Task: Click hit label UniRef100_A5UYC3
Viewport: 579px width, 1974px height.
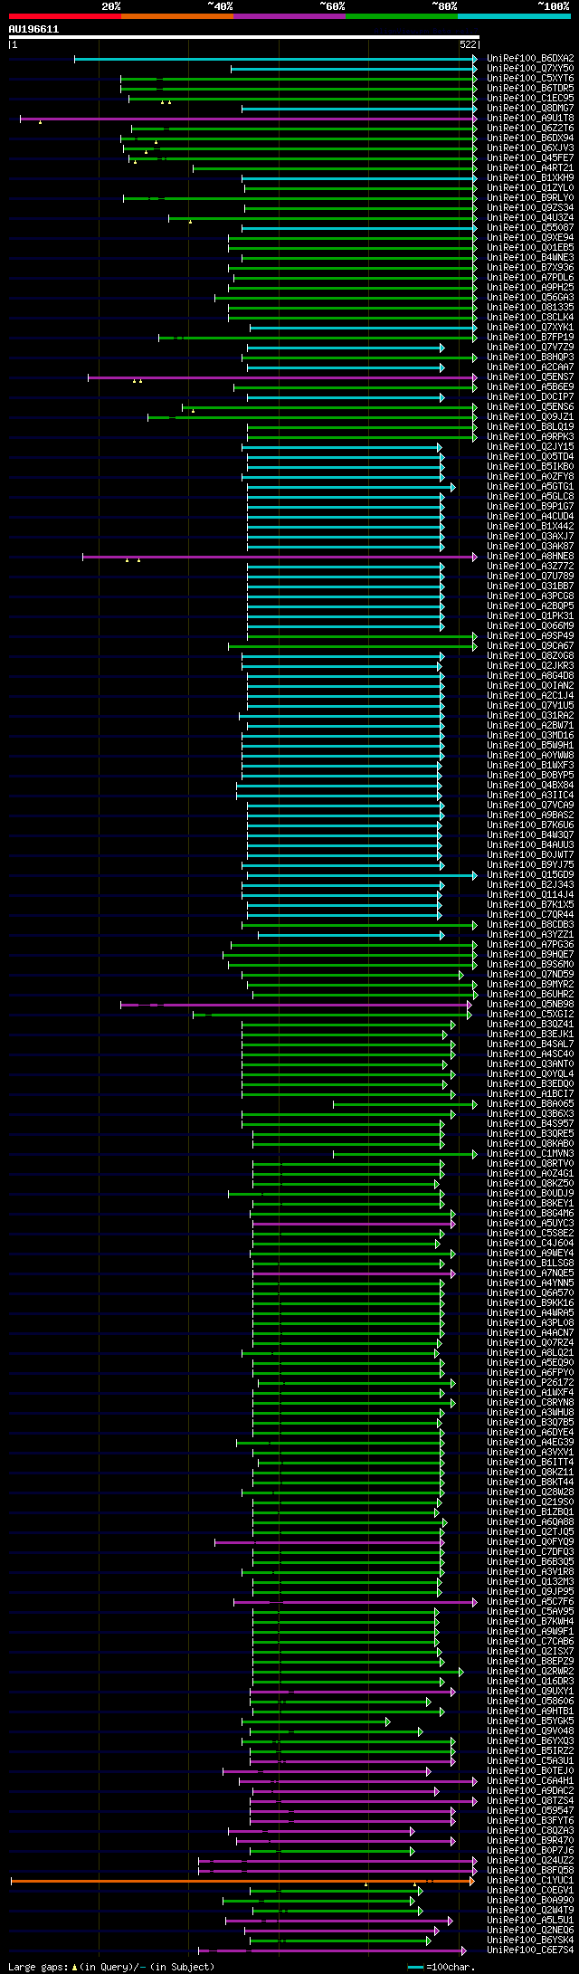Action: point(530,1223)
